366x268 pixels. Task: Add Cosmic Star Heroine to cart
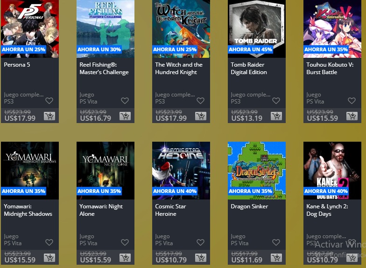tap(201, 257)
